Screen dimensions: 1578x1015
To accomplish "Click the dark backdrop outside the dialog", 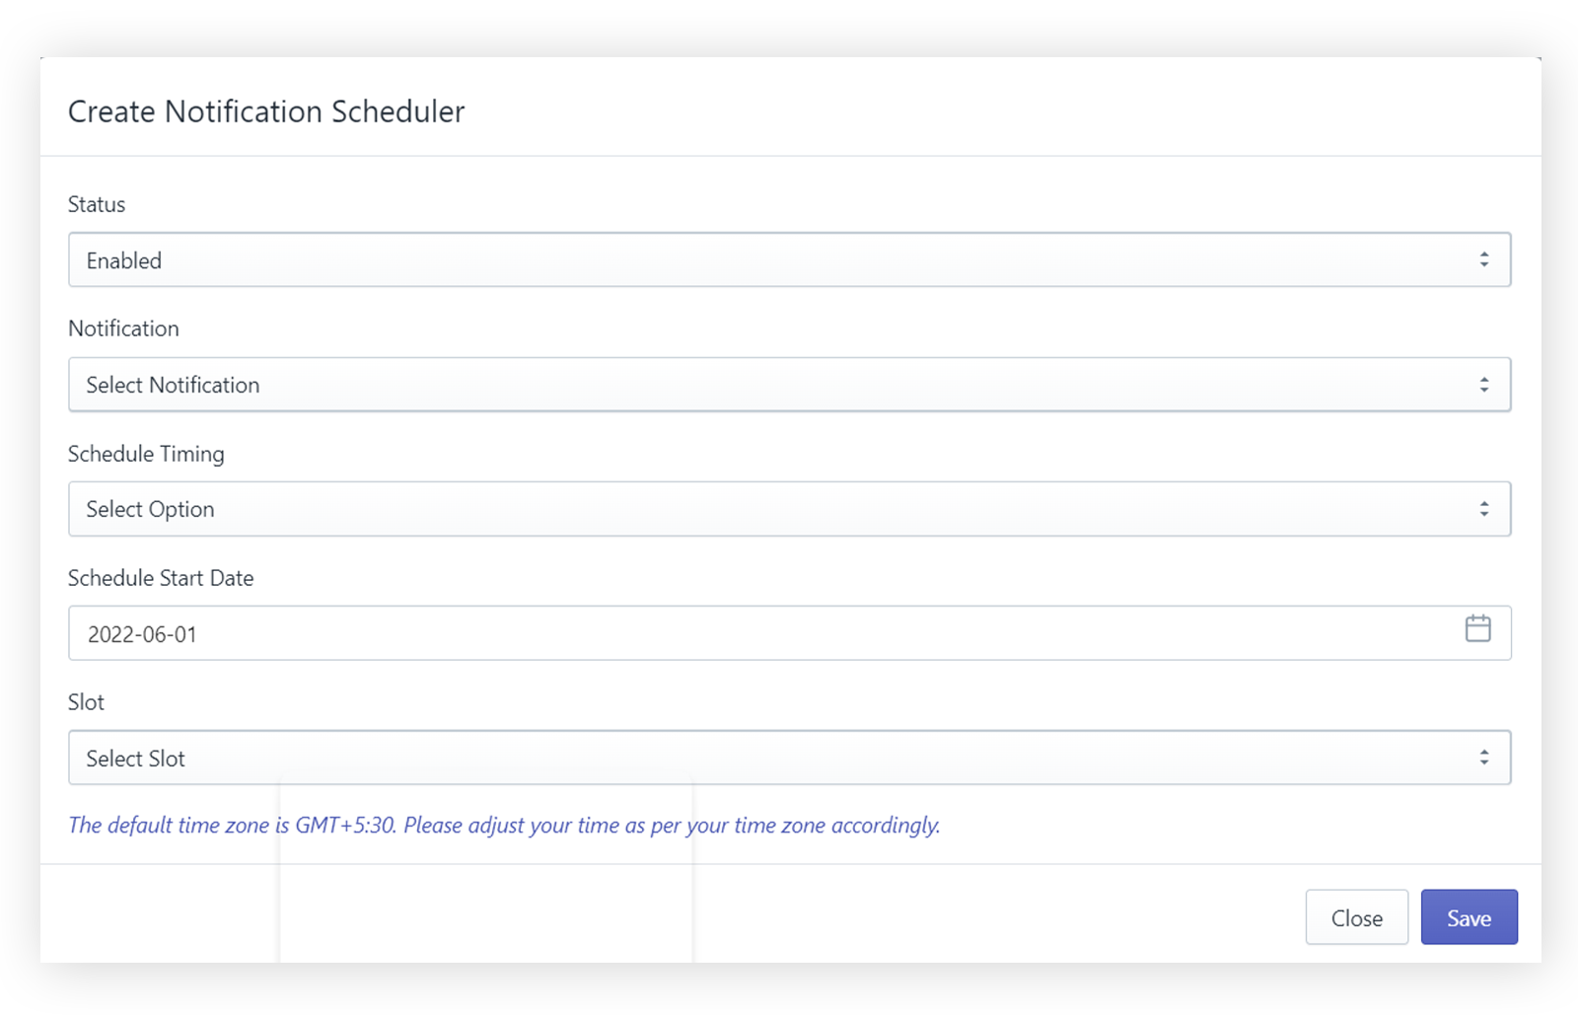I will [x=789, y=990].
